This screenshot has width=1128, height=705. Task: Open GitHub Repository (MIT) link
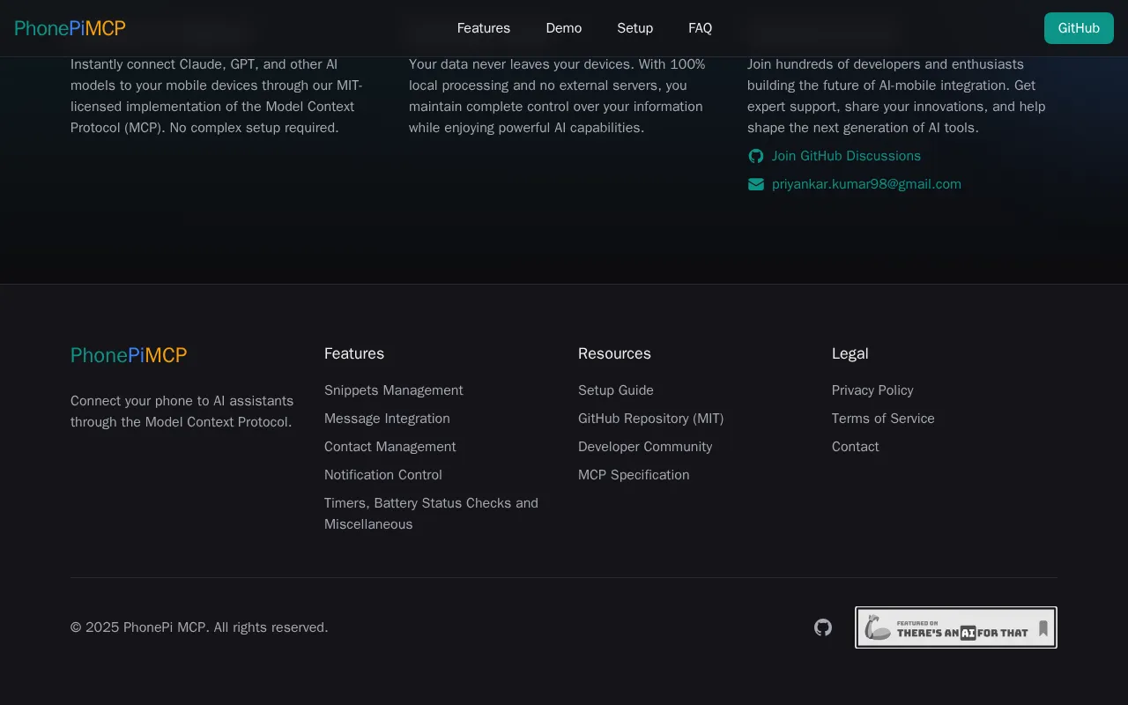(651, 419)
